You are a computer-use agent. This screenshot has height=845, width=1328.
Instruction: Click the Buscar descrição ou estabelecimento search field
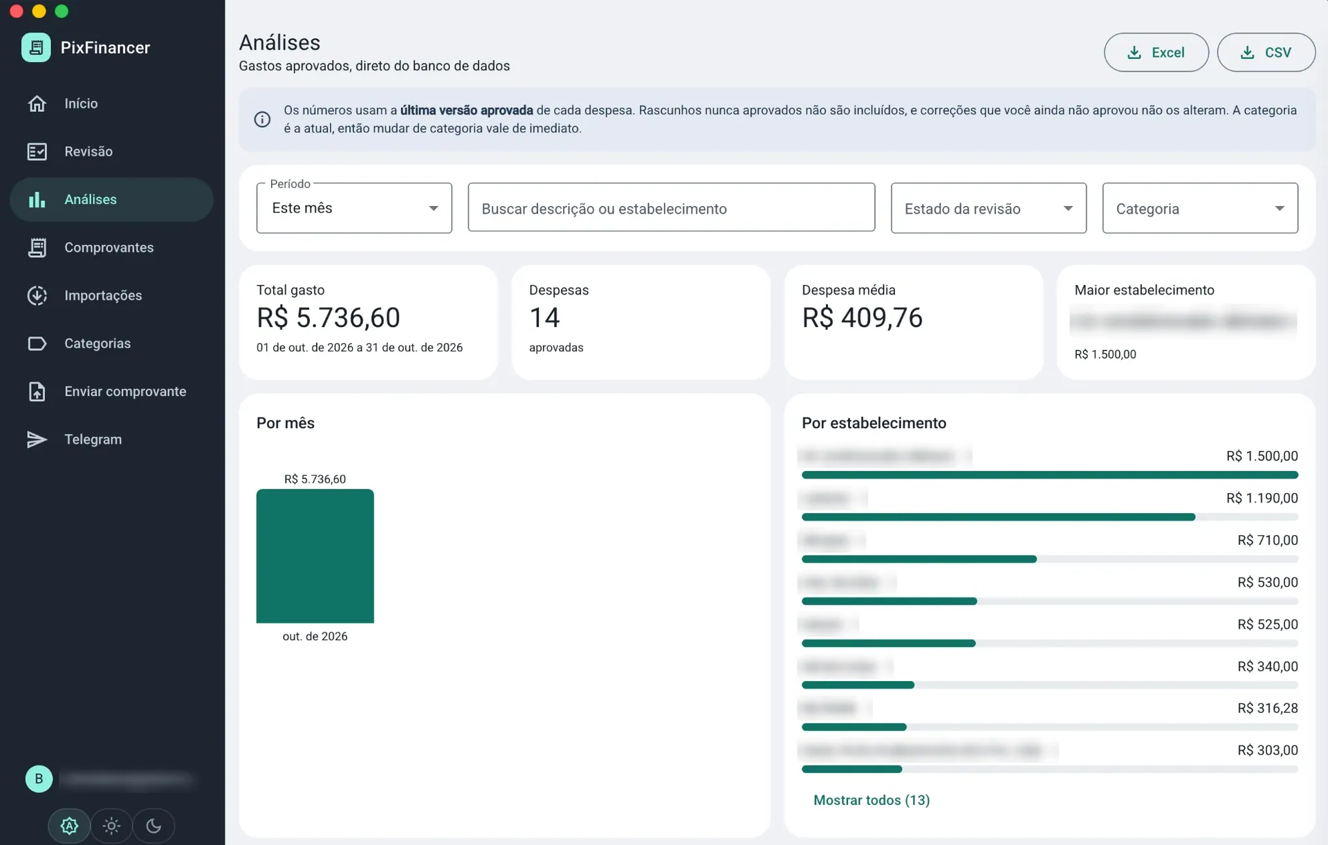(x=671, y=208)
